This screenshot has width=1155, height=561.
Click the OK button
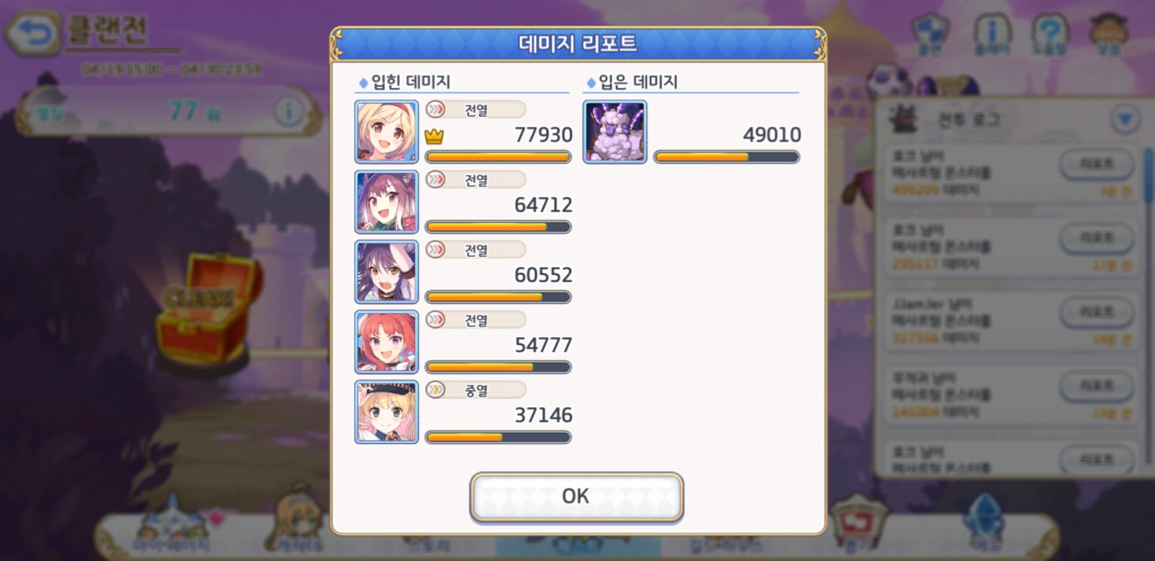click(x=576, y=497)
